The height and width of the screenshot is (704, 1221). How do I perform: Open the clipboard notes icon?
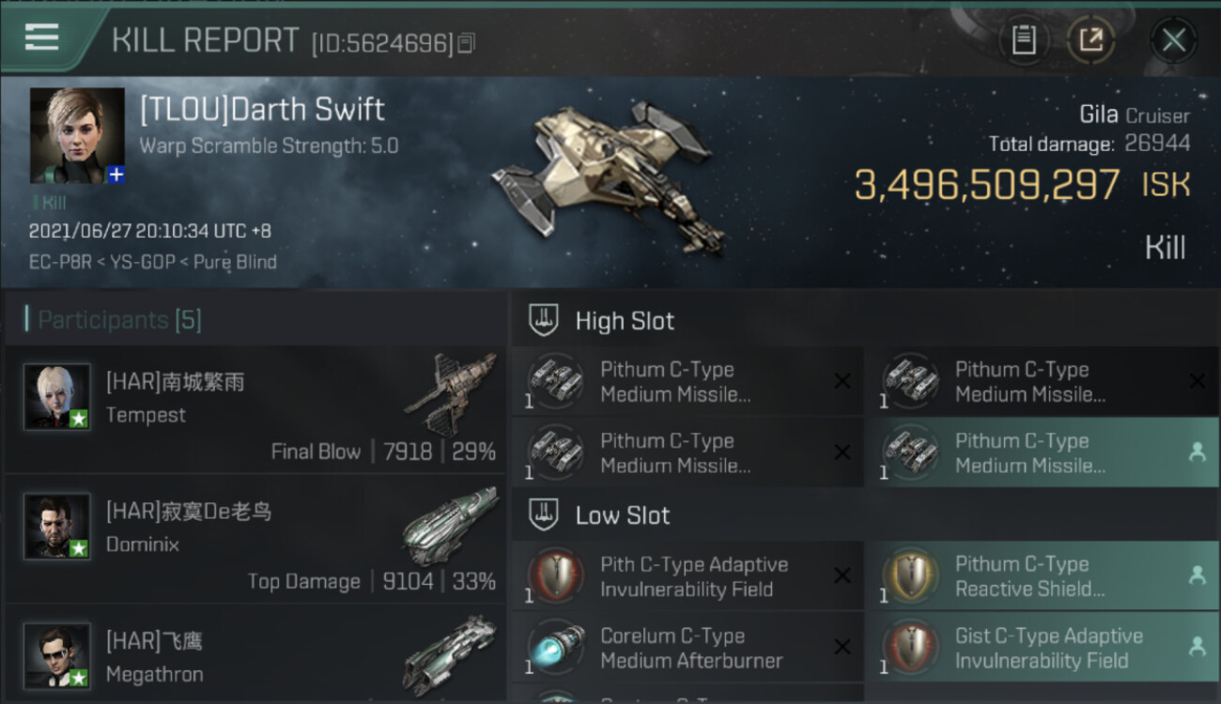click(1024, 40)
